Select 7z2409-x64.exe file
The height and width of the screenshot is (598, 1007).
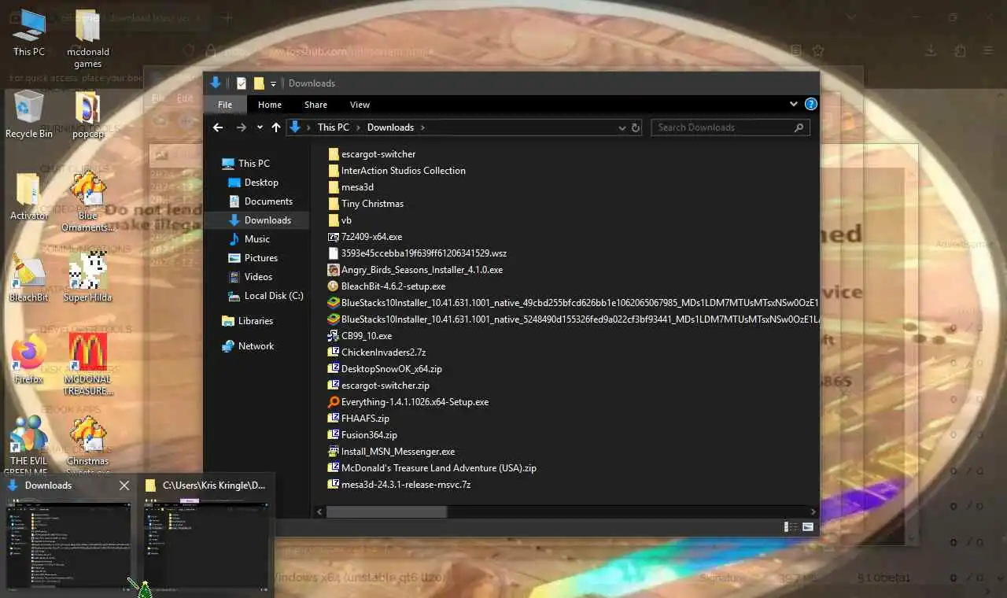(x=365, y=237)
